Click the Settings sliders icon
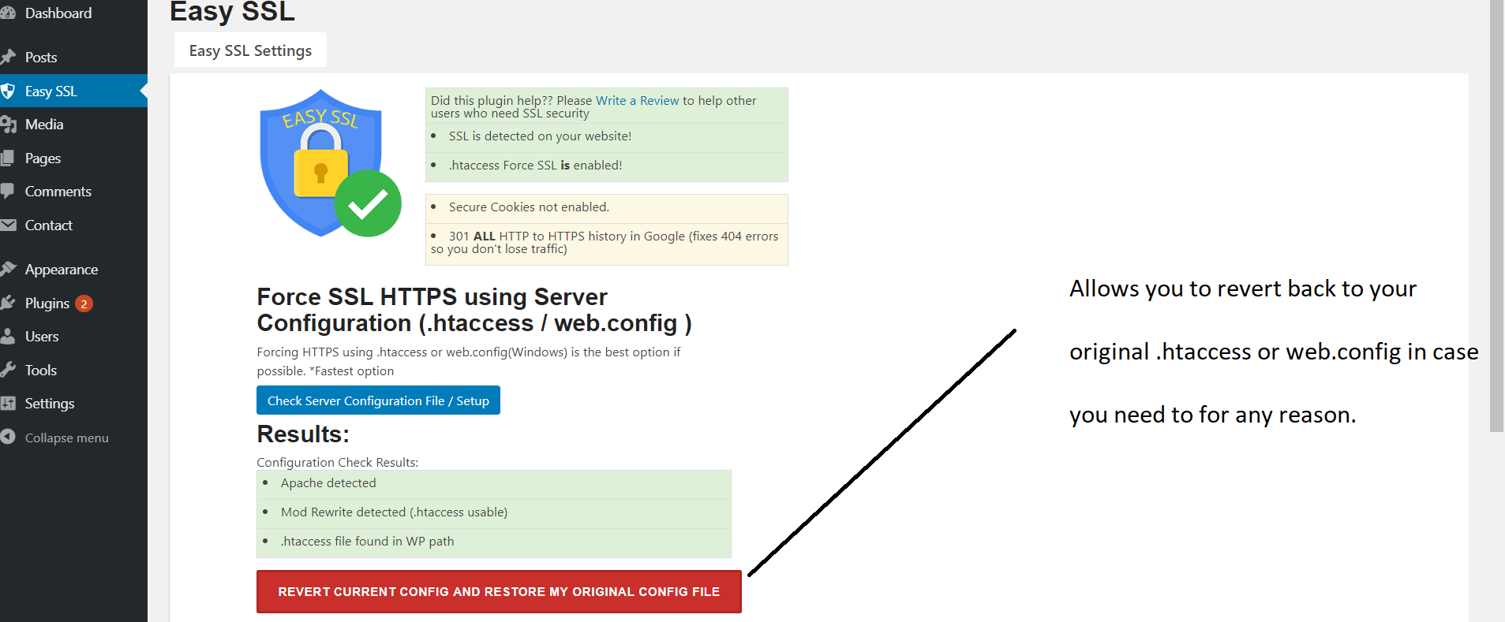 [x=8, y=404]
